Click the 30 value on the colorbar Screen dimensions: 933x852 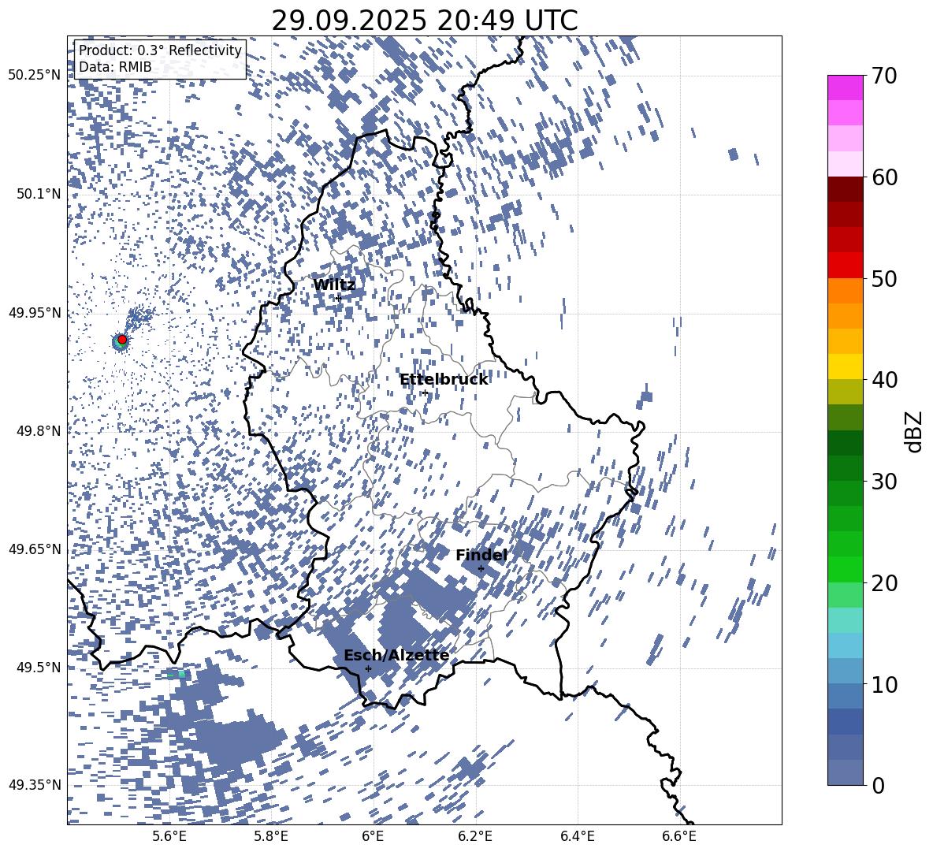tap(884, 482)
